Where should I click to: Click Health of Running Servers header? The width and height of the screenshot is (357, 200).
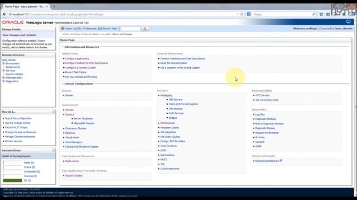click(x=16, y=156)
